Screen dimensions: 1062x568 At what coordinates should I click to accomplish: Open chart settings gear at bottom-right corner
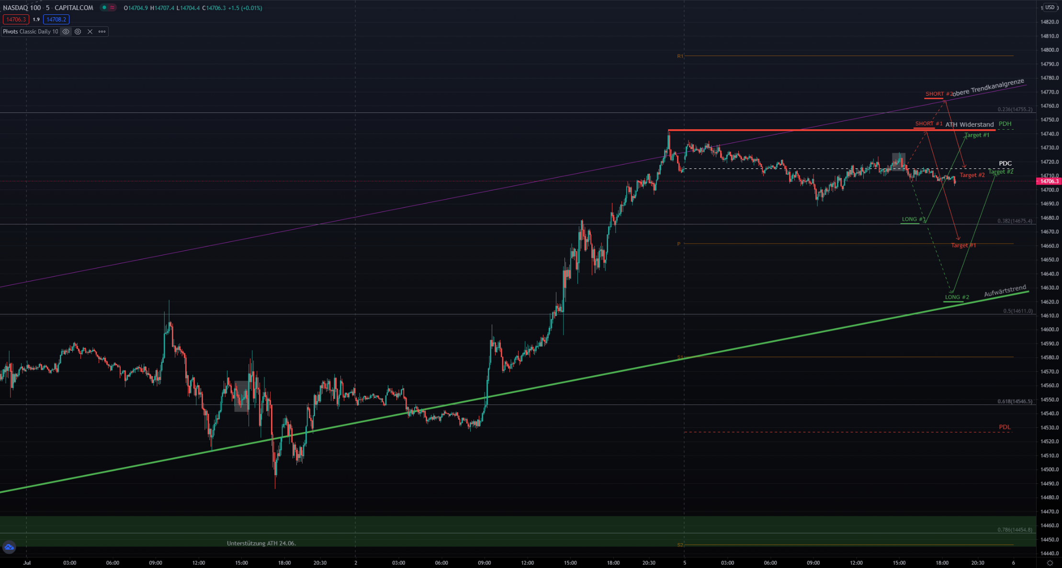[x=1050, y=563]
